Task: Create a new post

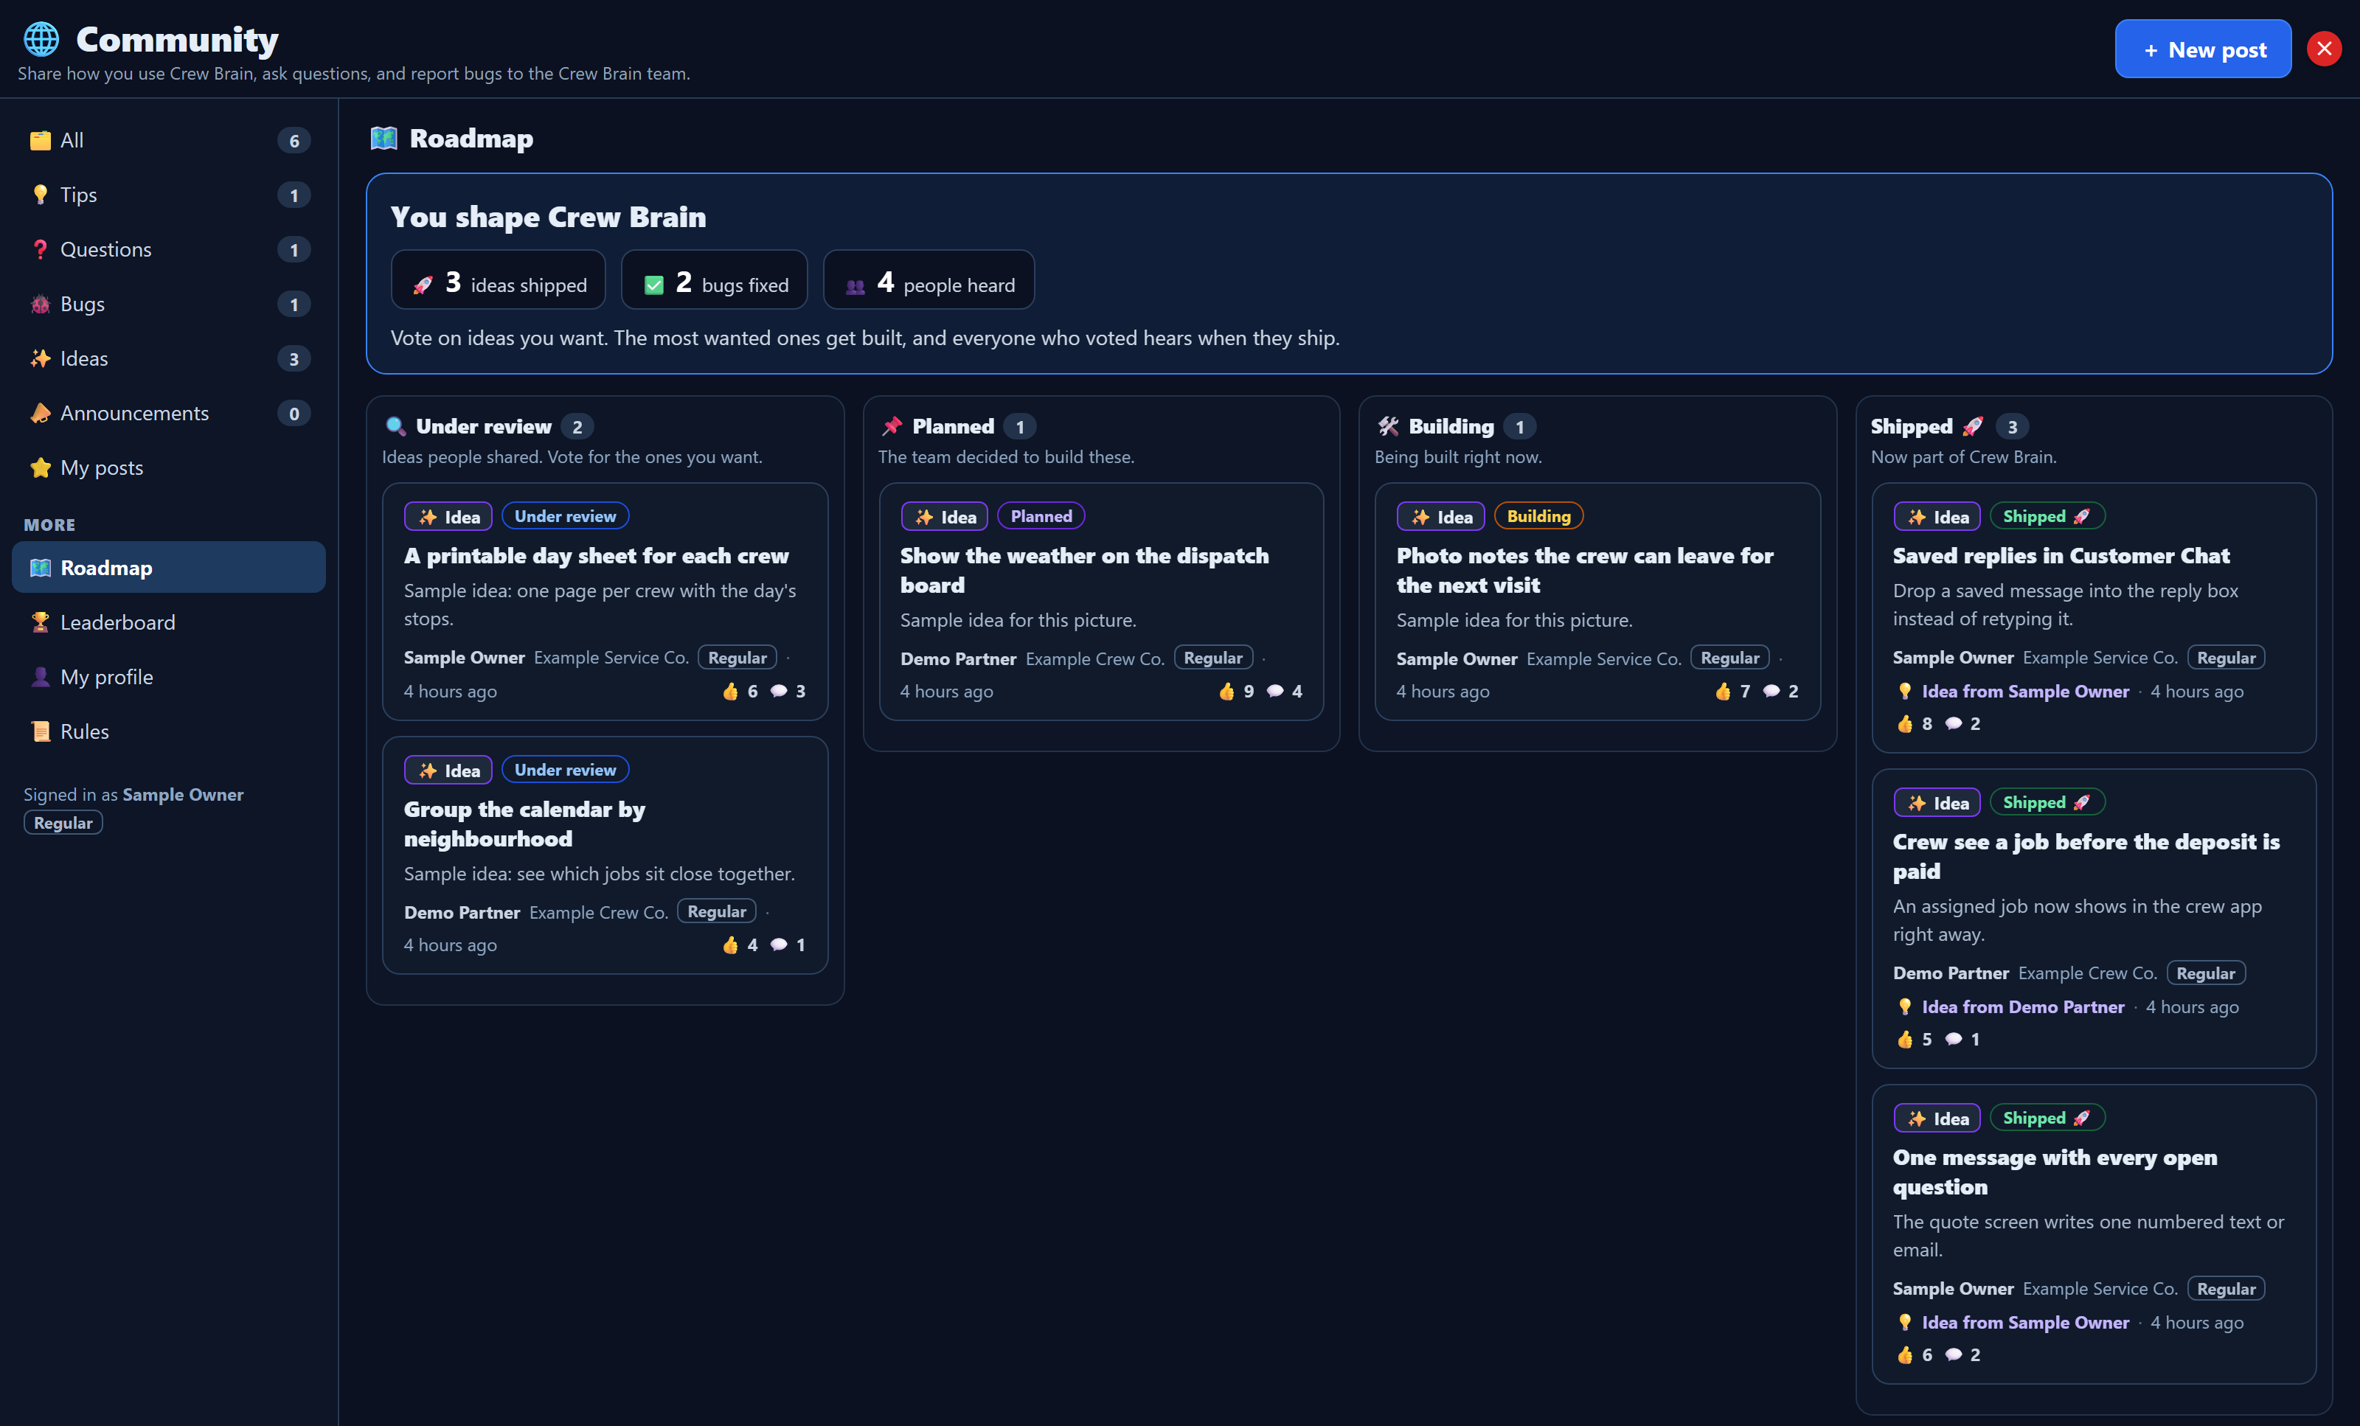Action: 2202,49
